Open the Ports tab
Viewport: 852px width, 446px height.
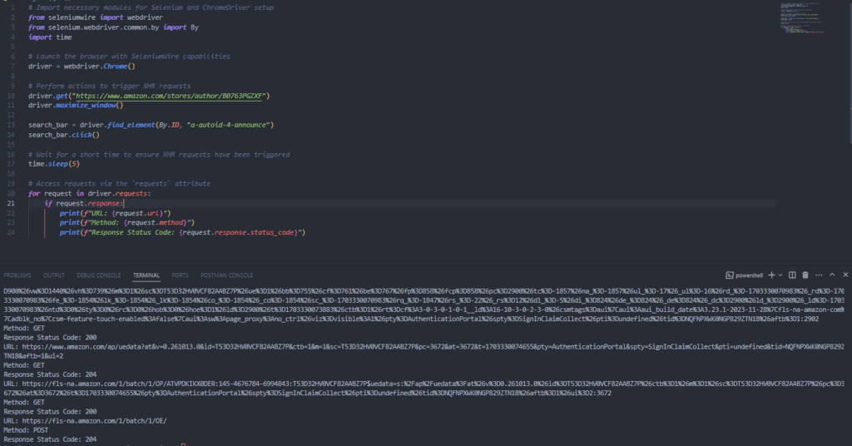180,275
